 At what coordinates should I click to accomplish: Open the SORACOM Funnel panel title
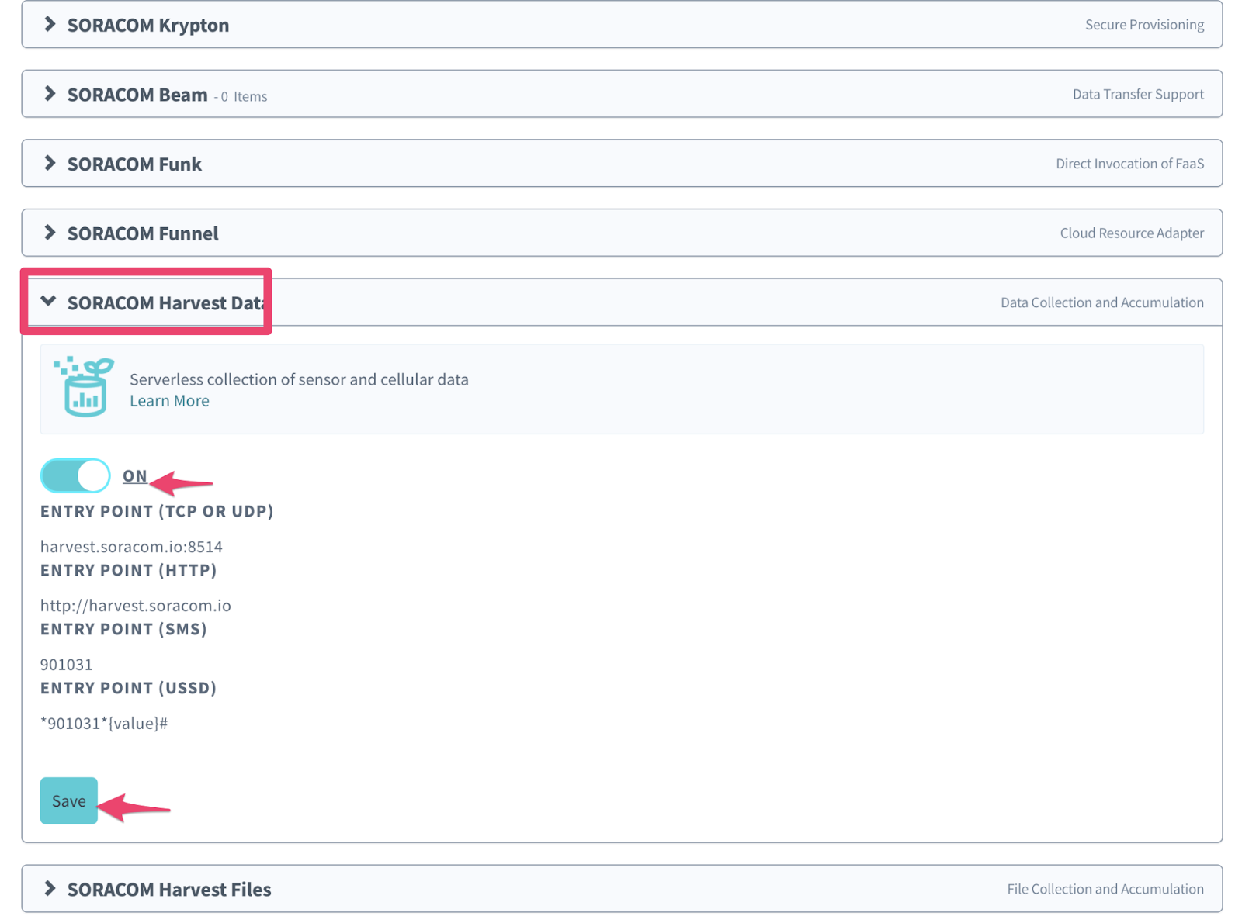[143, 233]
